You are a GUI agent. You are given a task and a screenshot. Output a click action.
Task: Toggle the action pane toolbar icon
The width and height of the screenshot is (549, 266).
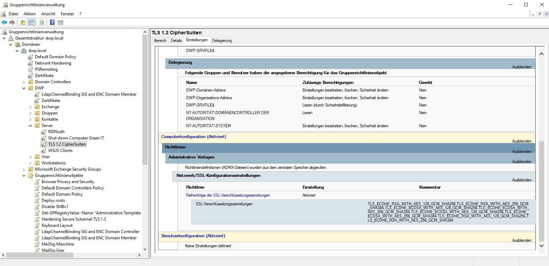60,23
